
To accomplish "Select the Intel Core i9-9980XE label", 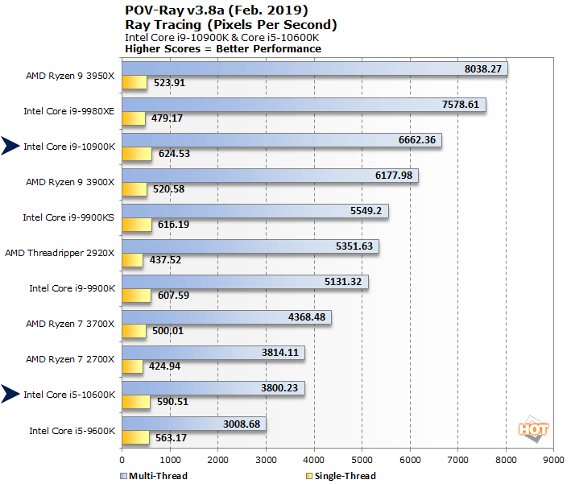I will pyautogui.click(x=68, y=111).
